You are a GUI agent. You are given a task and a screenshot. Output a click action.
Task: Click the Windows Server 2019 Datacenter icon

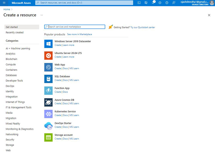click(x=48, y=43)
